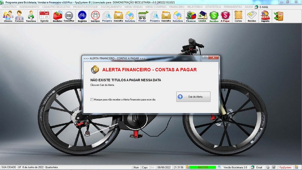Click the Num indicator in status bar
302x170 pixels.
click(x=136, y=167)
